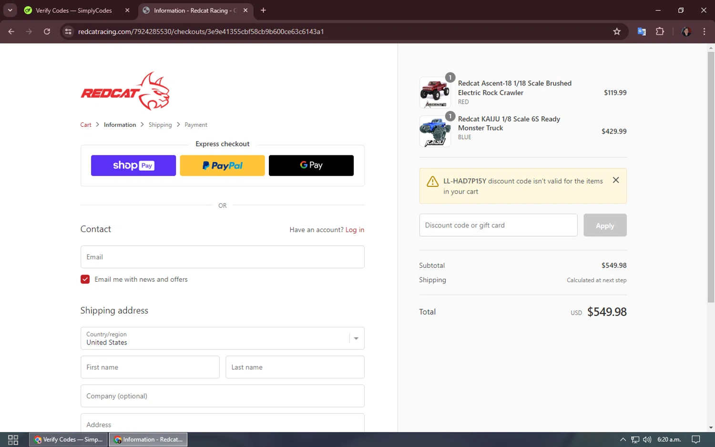Open the volume tray icon
The height and width of the screenshot is (447, 715).
647,439
